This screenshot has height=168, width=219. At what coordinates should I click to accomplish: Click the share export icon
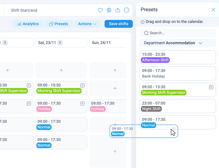tap(118, 10)
